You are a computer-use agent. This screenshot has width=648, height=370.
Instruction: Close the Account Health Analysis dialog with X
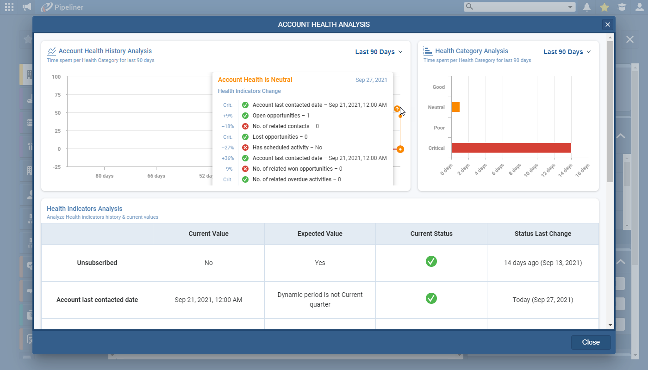pyautogui.click(x=607, y=25)
